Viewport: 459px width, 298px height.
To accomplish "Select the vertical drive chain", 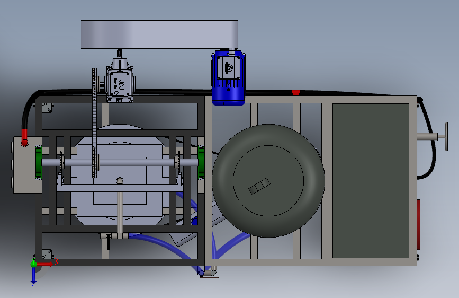I will [x=94, y=123].
